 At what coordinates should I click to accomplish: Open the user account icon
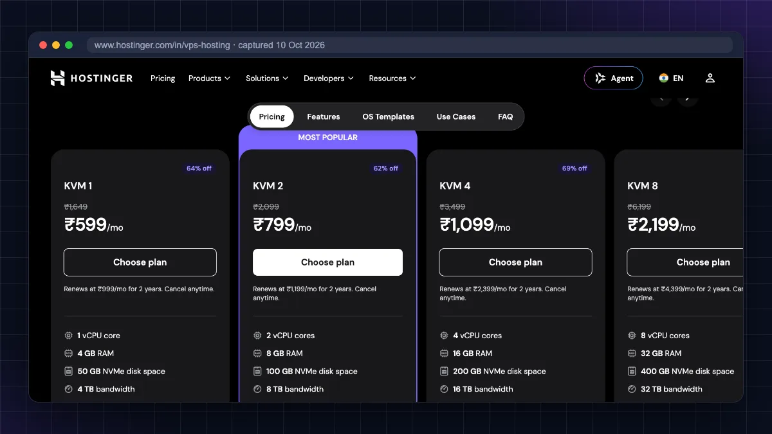(x=710, y=78)
